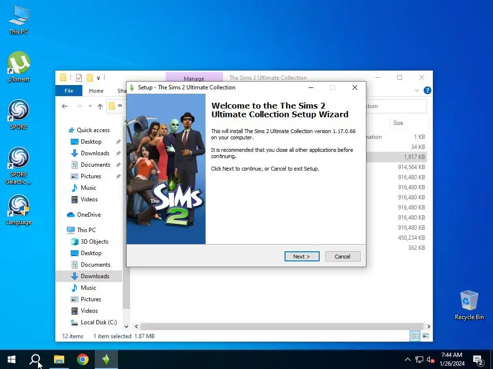Image resolution: width=493 pixels, height=369 pixels.
Task: Select Sims 2 setup taskbar icon
Action: click(106, 359)
